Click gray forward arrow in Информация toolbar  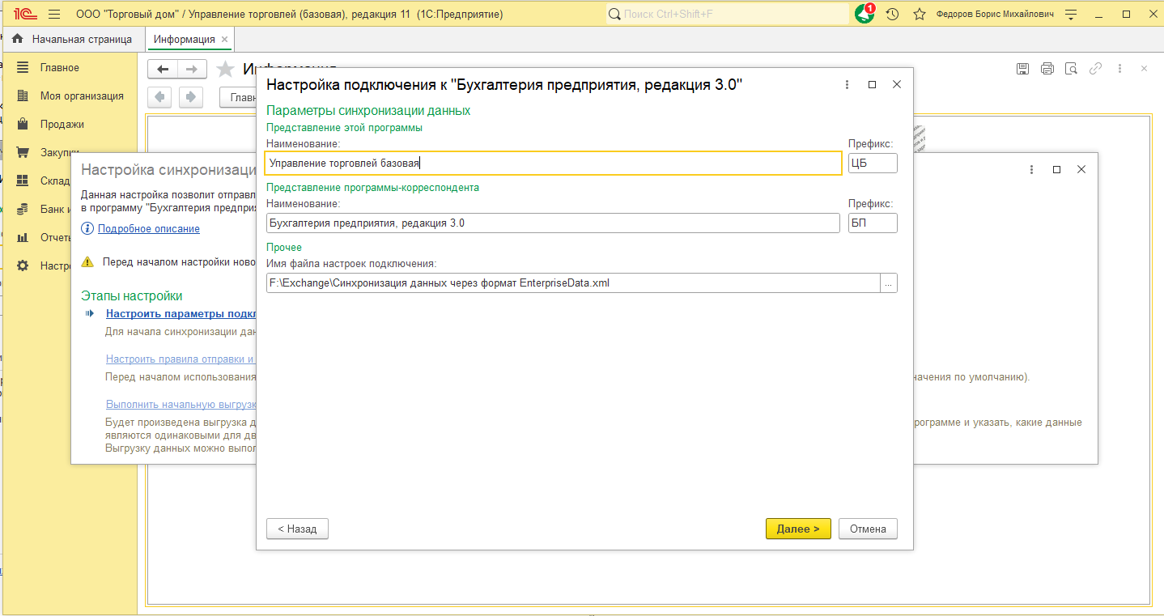[x=191, y=97]
